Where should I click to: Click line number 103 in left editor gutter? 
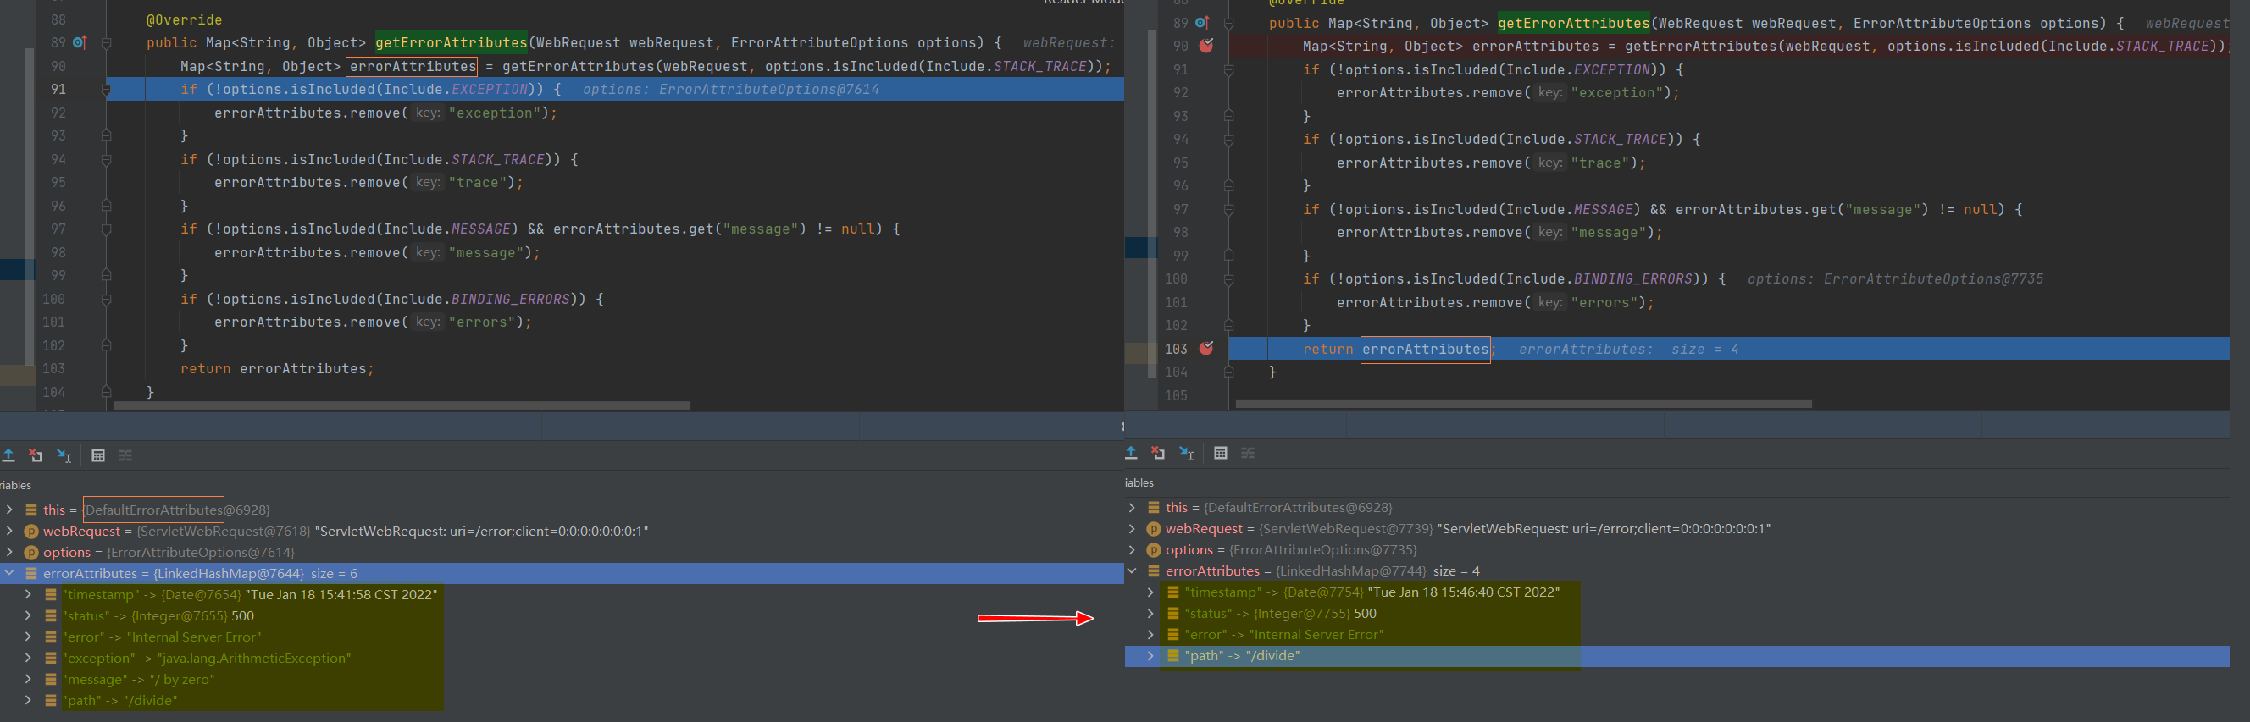pyautogui.click(x=54, y=368)
